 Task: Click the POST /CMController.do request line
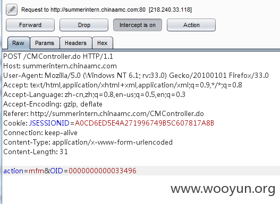coord(58,56)
